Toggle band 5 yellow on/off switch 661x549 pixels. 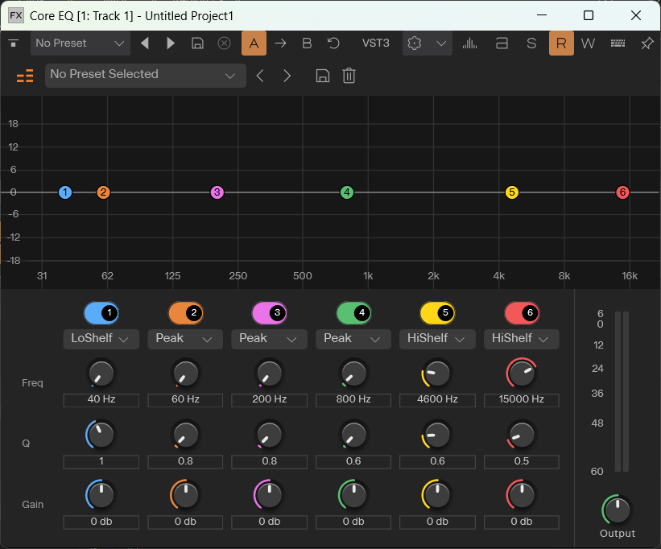(437, 313)
